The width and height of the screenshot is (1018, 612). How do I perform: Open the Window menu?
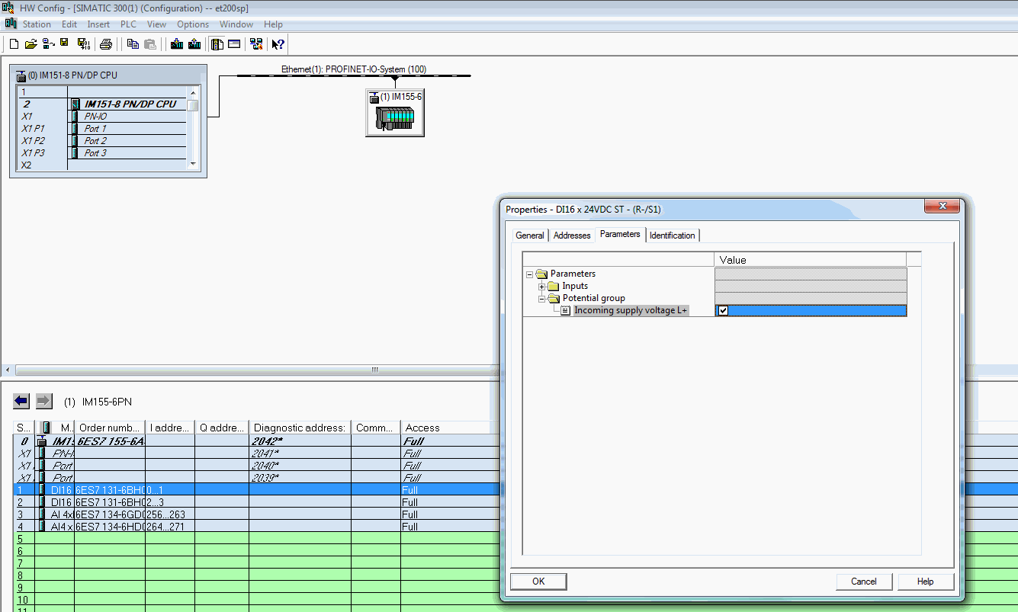236,24
